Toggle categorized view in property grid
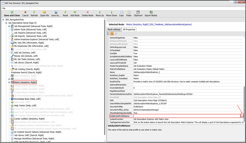 pyautogui.click(x=109, y=34)
